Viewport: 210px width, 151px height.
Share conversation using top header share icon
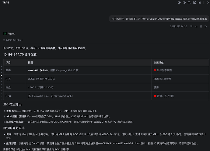(x=200, y=2)
